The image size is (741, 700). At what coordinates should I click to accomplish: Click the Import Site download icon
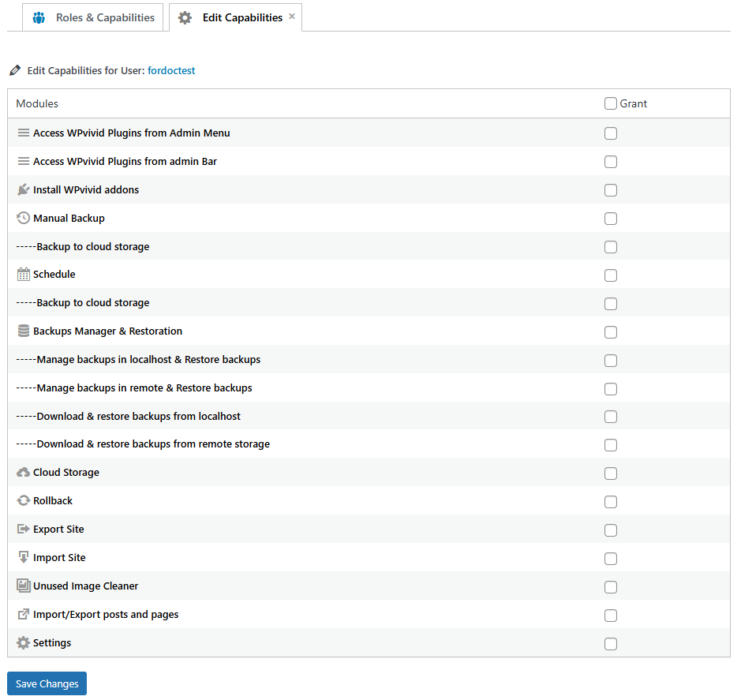(x=23, y=557)
